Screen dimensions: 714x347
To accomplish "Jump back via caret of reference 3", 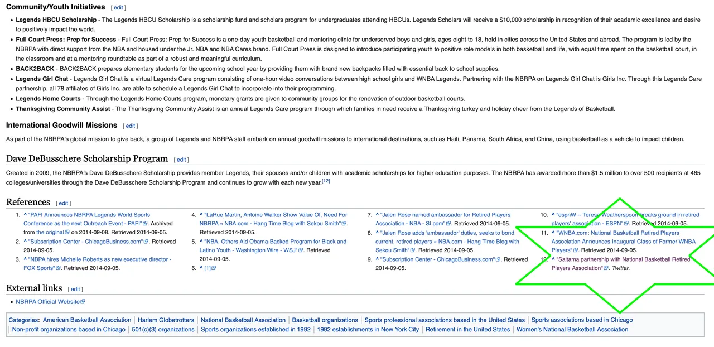I will pos(25,259).
